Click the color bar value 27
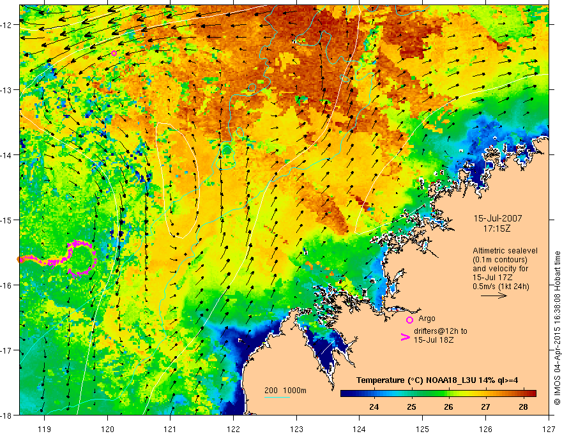Screen dimensions: 562x434 tap(485, 407)
